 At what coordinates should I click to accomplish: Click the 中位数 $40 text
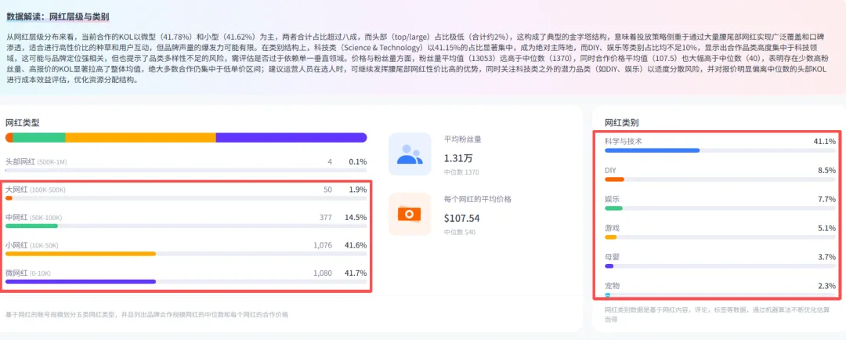pos(460,232)
